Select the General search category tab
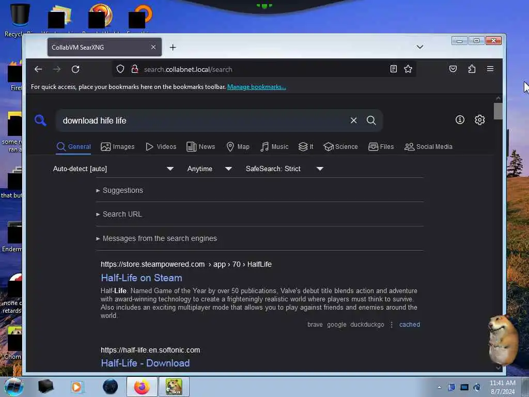Viewport: 529px width, 397px height. point(73,147)
